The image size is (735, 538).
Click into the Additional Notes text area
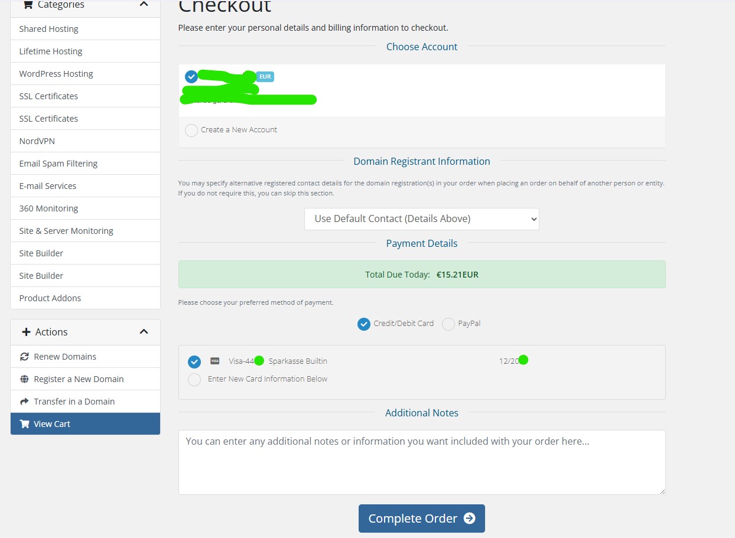(421, 462)
